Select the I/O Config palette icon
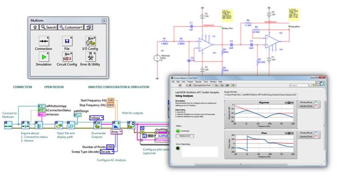The height and width of the screenshot is (177, 337). tap(90, 41)
